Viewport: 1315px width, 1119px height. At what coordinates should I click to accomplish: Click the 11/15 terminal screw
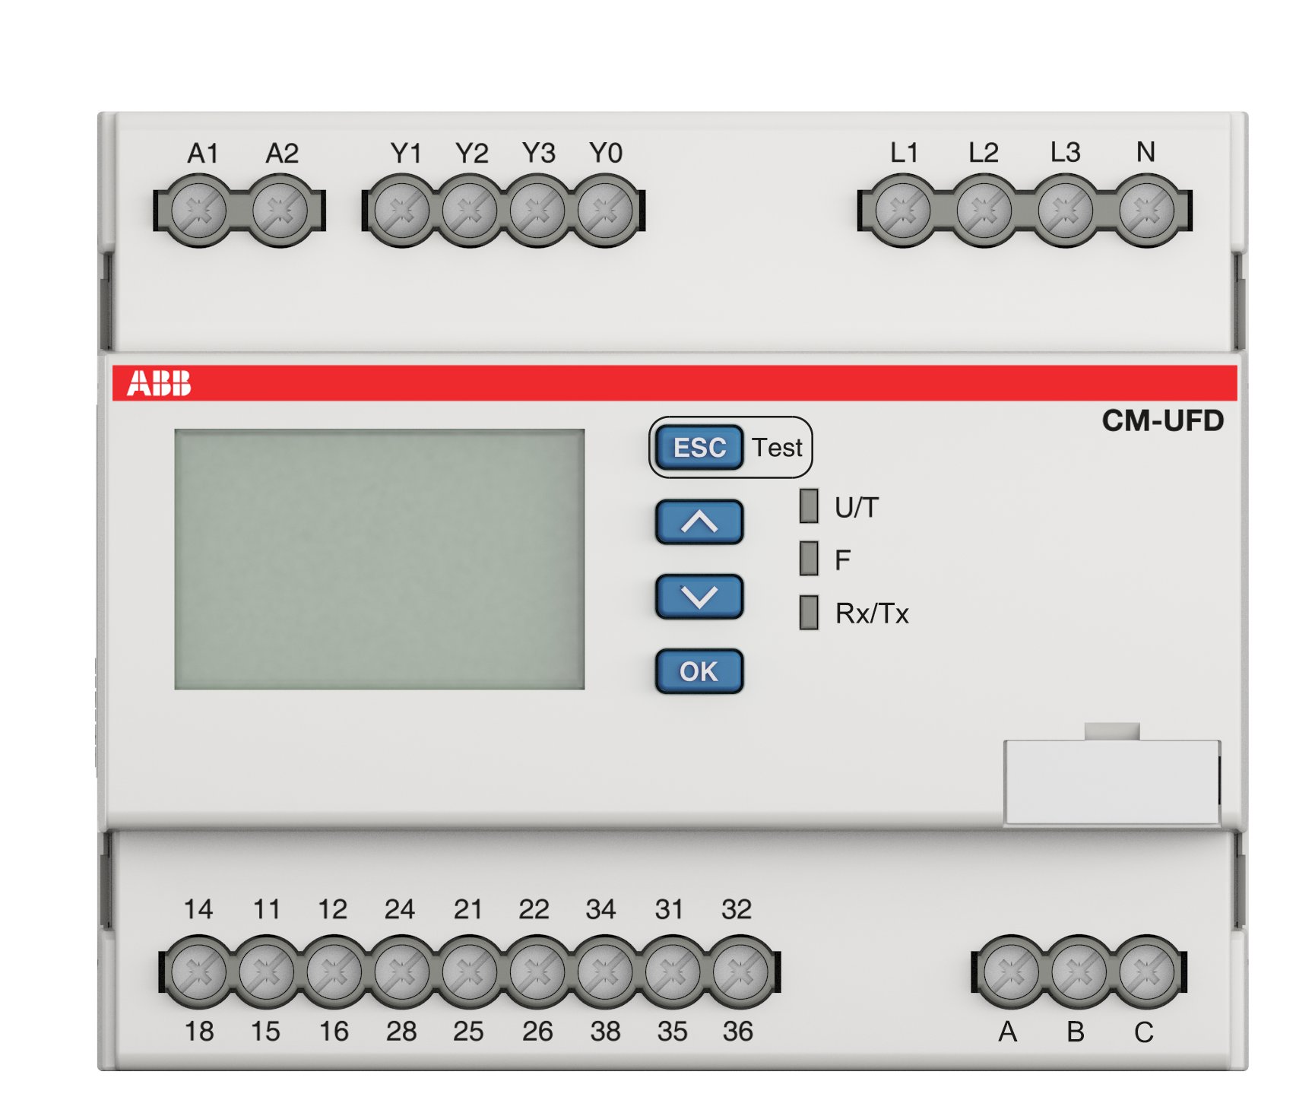click(x=267, y=972)
